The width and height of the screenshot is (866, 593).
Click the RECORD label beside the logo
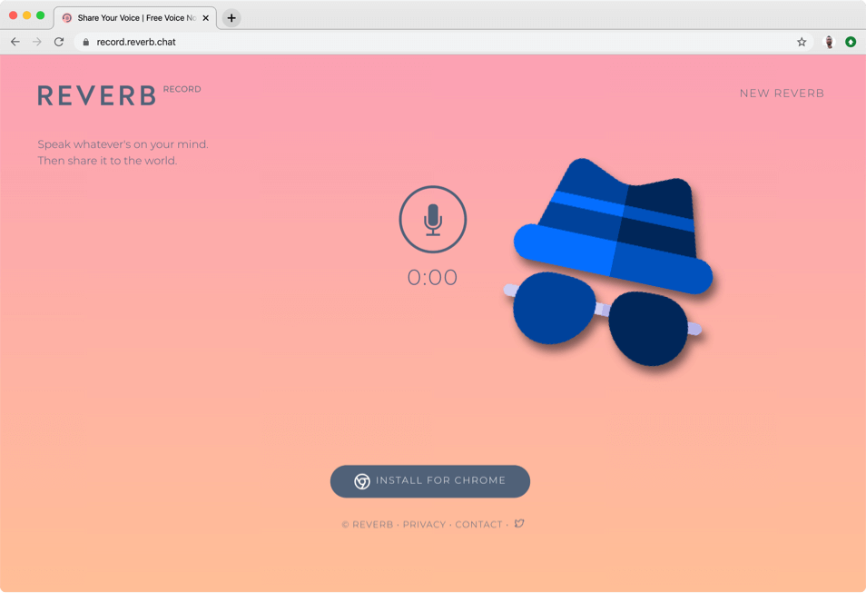[x=182, y=89]
